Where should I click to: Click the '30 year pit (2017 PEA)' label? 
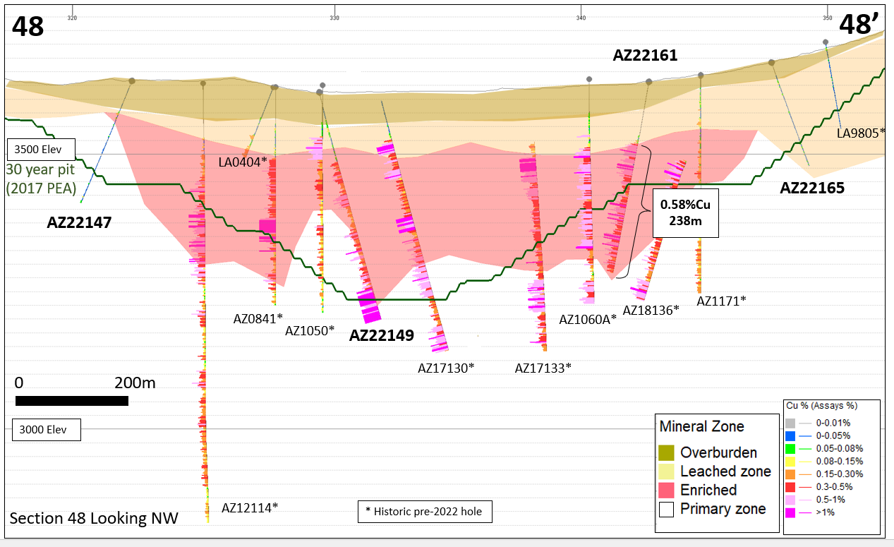pyautogui.click(x=40, y=179)
